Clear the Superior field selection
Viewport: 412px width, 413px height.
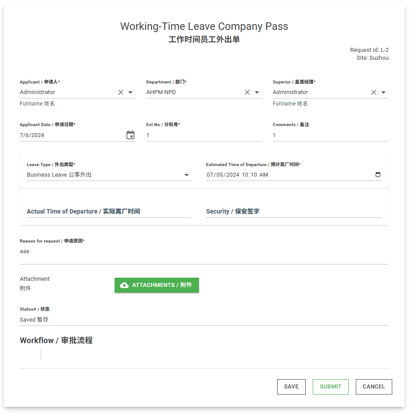coord(374,92)
